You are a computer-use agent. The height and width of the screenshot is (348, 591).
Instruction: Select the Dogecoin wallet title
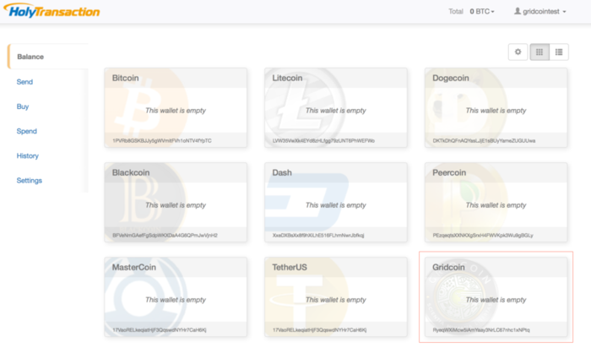tap(451, 78)
